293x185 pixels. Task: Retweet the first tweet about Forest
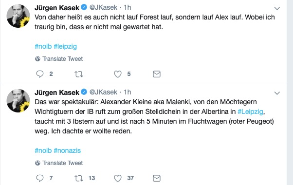tap(79, 74)
